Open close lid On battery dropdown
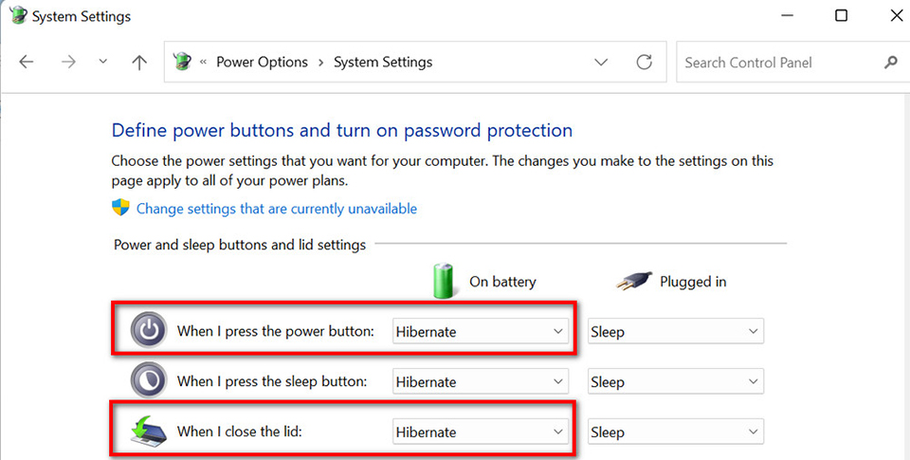Viewport: 910px width, 460px height. [x=481, y=432]
